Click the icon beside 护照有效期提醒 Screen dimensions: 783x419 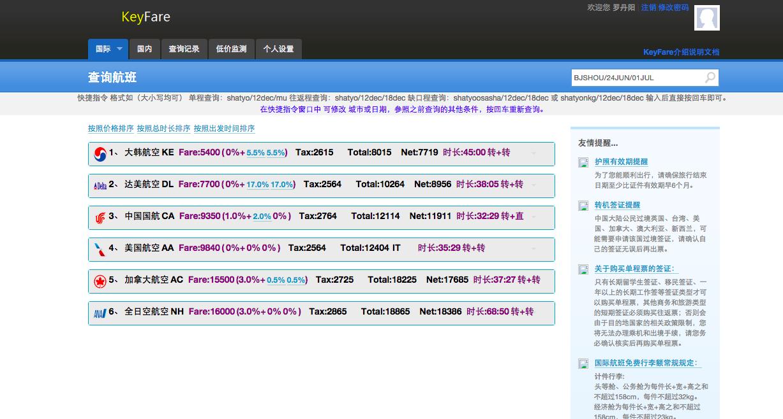click(583, 163)
